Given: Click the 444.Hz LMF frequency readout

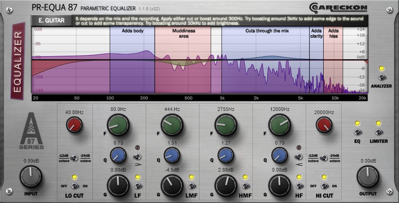Looking at the screenshot, I should 172,109.
